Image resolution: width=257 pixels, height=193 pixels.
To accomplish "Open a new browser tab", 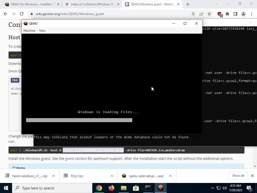I will 188,5.
